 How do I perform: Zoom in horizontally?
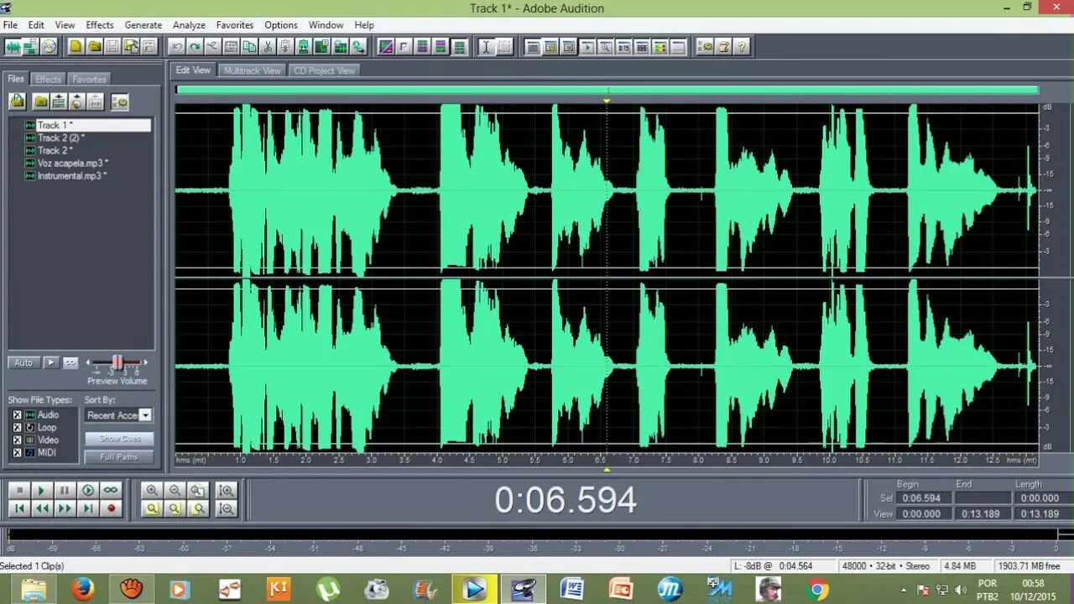coord(152,491)
